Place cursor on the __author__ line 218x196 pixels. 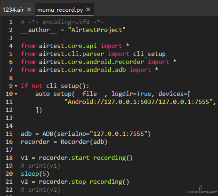(73, 30)
